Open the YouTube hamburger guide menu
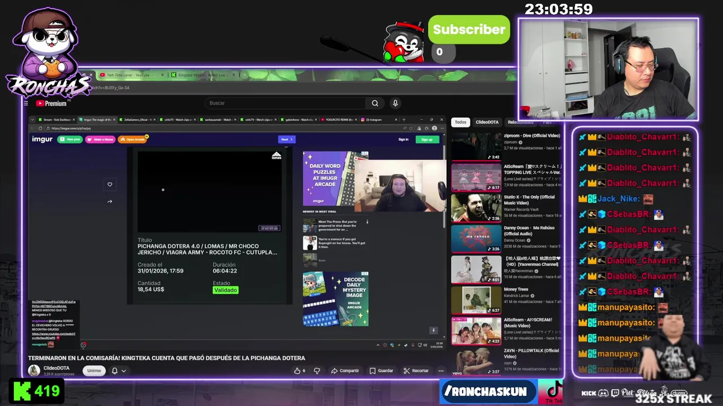Viewport: 723px width, 406px height. tap(25, 103)
